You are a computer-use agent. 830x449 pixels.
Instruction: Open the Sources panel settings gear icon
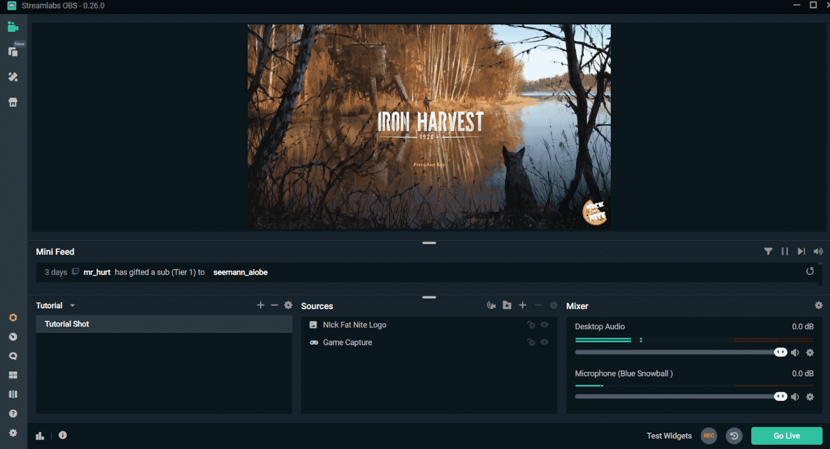tap(553, 305)
